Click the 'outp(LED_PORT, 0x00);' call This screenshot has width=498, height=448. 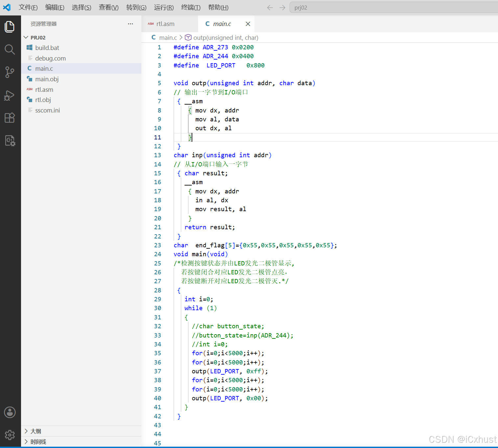(230, 398)
